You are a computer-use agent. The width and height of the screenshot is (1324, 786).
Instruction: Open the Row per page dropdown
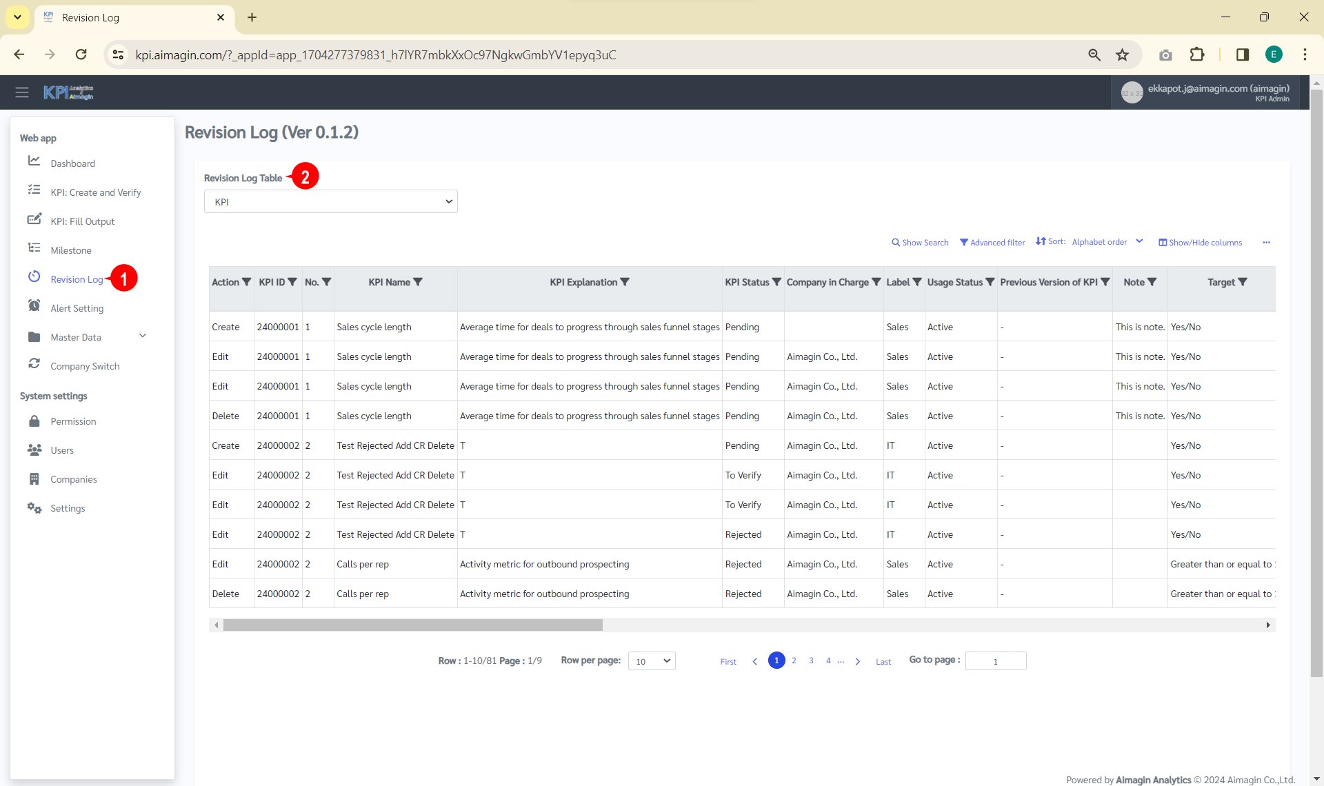[x=651, y=661]
